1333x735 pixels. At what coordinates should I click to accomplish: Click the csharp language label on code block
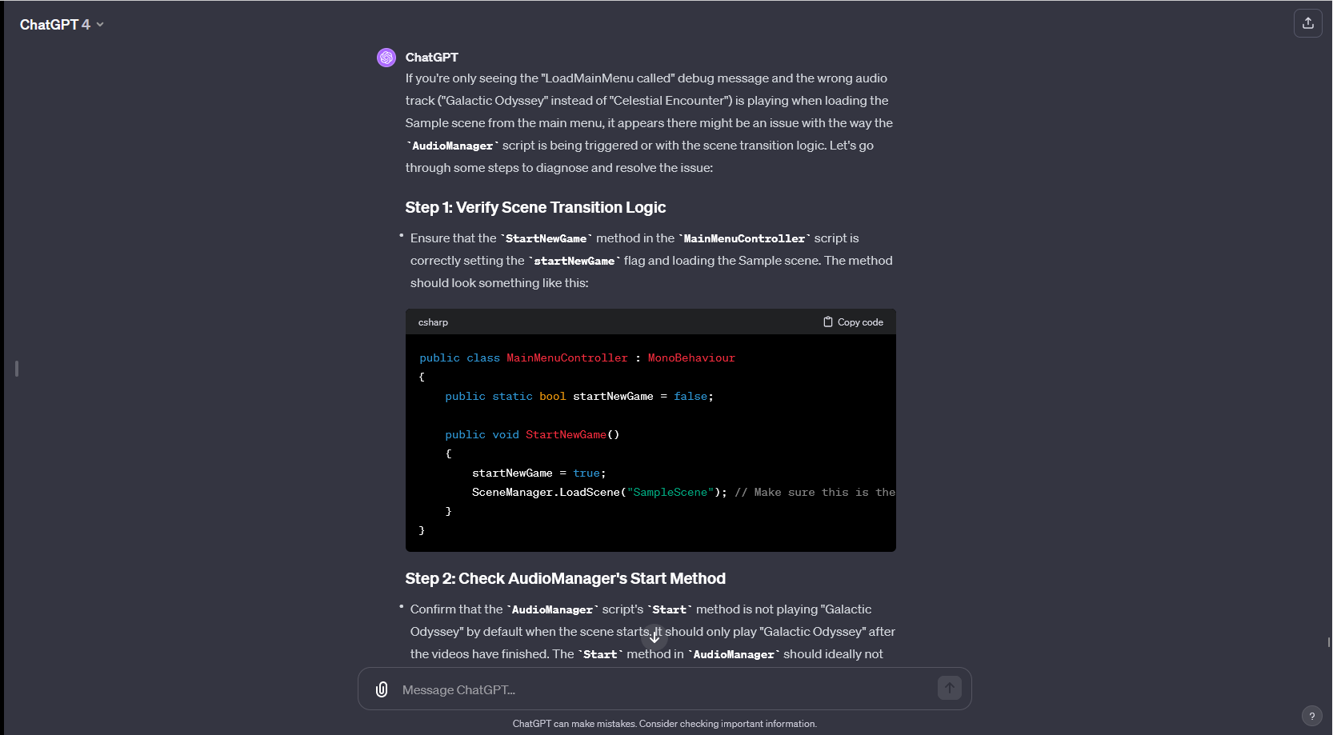pyautogui.click(x=433, y=322)
